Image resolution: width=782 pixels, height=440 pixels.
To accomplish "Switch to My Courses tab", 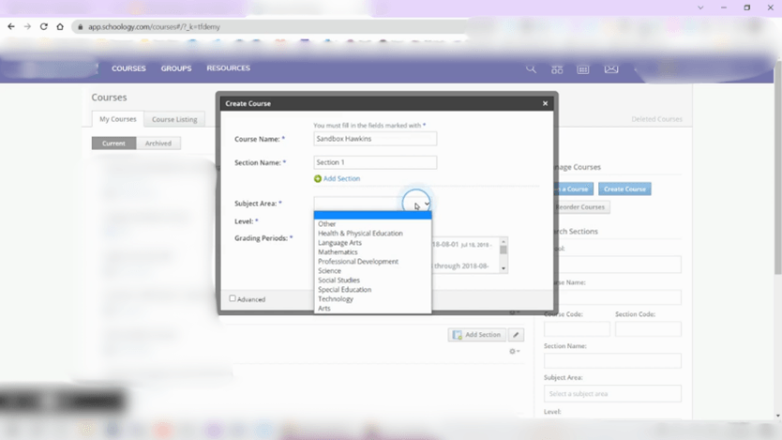I will coord(118,119).
